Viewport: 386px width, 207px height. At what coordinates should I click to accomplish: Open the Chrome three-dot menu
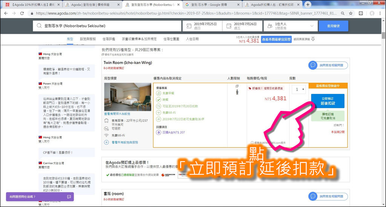click(x=380, y=13)
